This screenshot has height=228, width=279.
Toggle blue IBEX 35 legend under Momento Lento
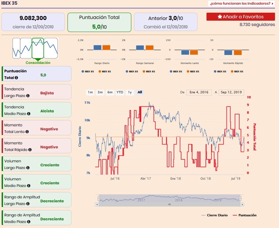[x=176, y=71]
